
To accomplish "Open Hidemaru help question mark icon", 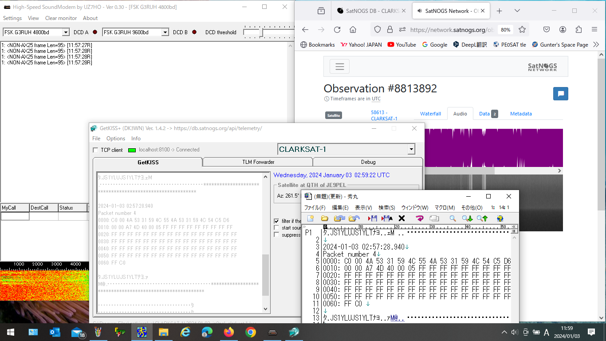I will pos(500,218).
